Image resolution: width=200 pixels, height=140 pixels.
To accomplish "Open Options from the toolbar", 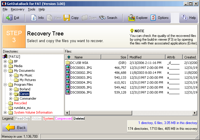I will click(x=154, y=18).
